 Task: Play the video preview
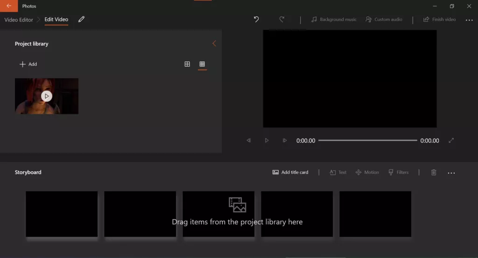tap(267, 140)
